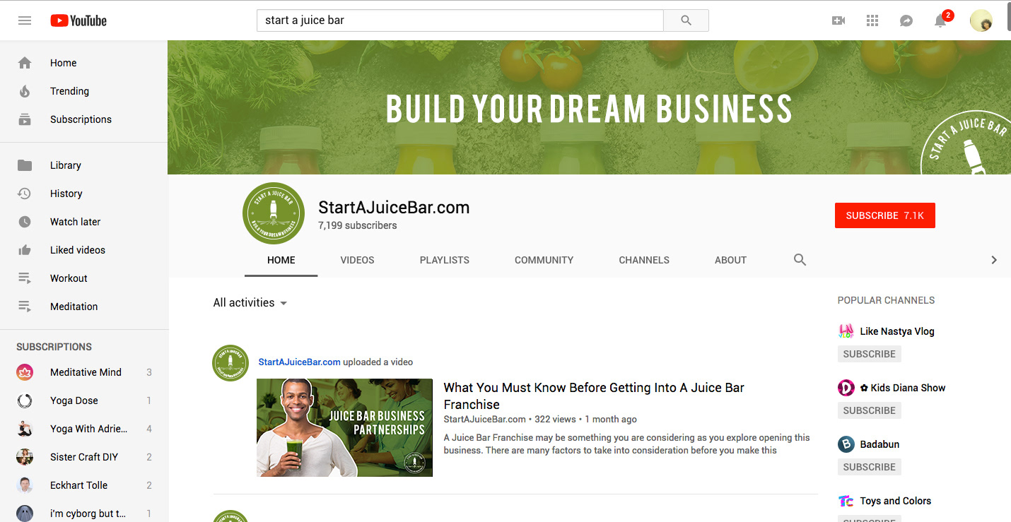Image resolution: width=1011 pixels, height=522 pixels.
Task: Open the notifications bell
Action: pos(940,20)
